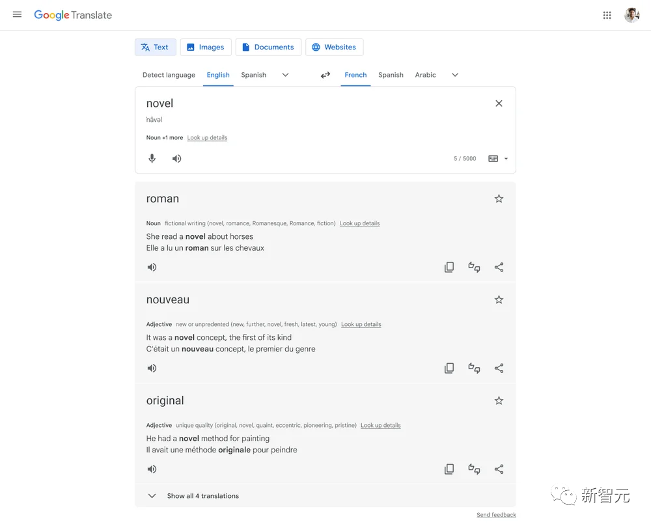Clear the source text
This screenshot has width=651, height=524.
[499, 103]
